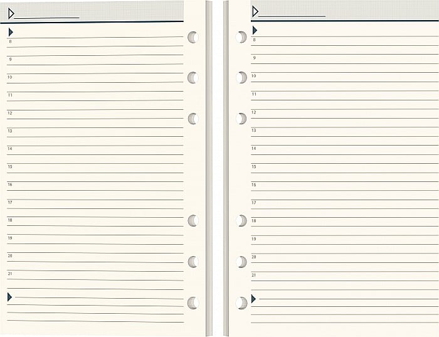Screen dimensions: 439x337
Task: Click the outlined triangle in right page header
Action: (255, 12)
